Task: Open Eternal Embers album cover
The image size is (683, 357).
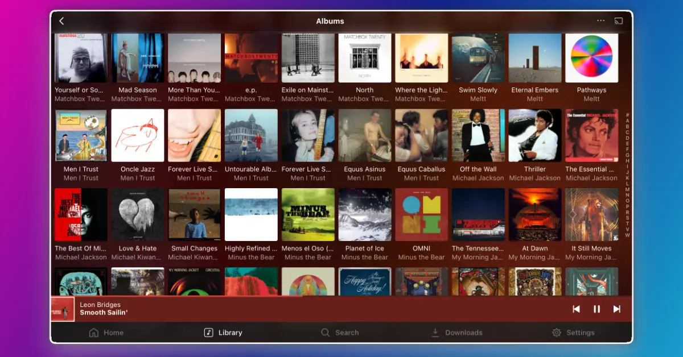Action: [535, 58]
